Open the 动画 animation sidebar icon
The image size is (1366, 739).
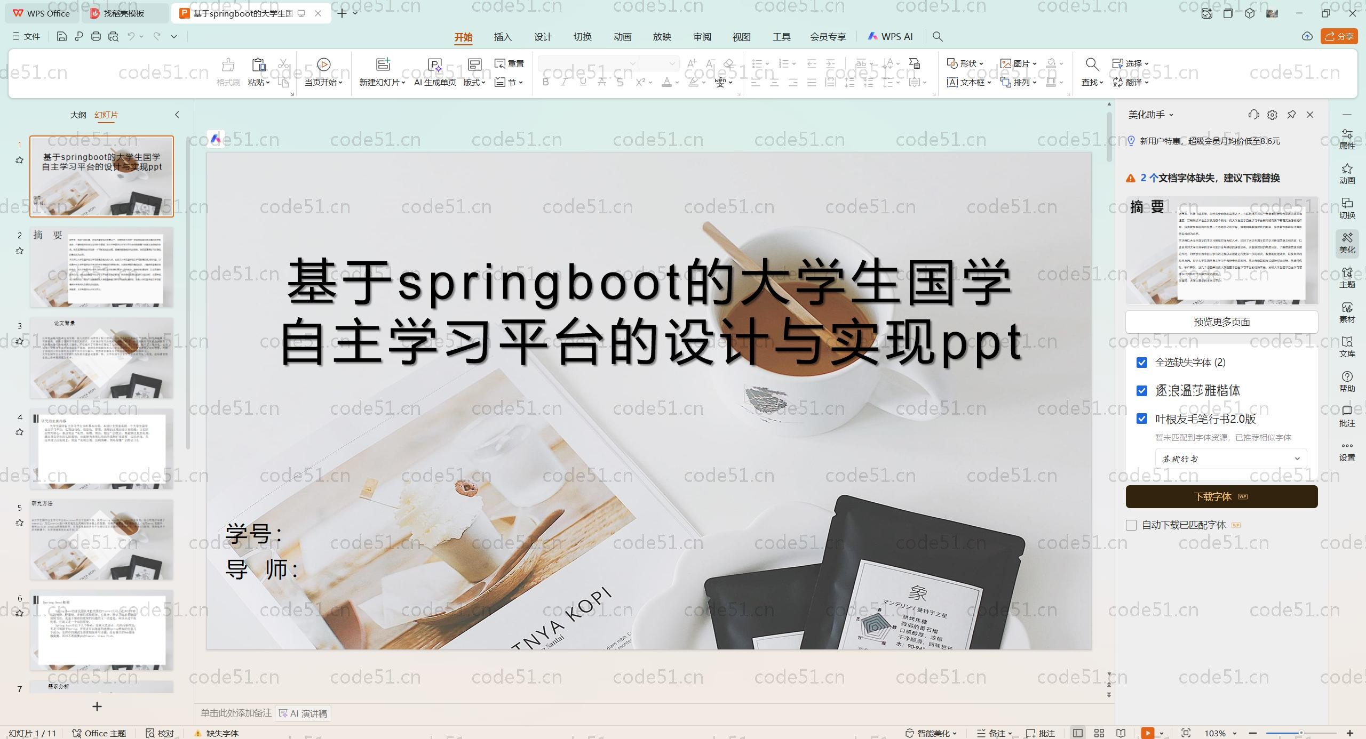(x=1347, y=174)
